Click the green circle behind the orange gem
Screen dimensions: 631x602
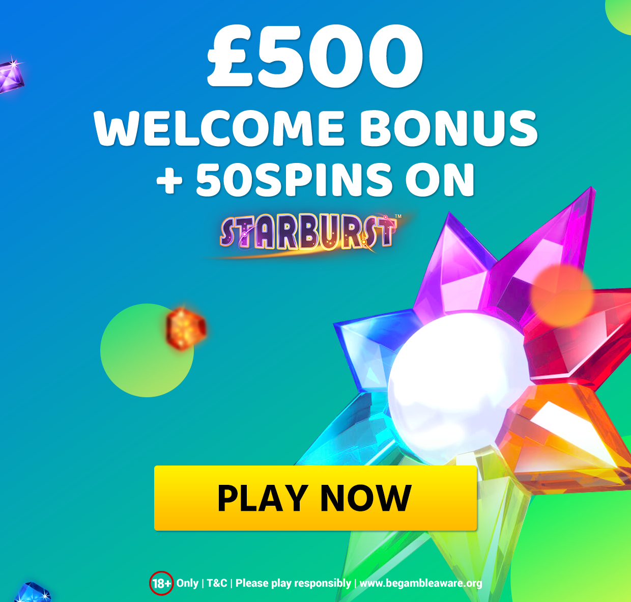coord(147,350)
